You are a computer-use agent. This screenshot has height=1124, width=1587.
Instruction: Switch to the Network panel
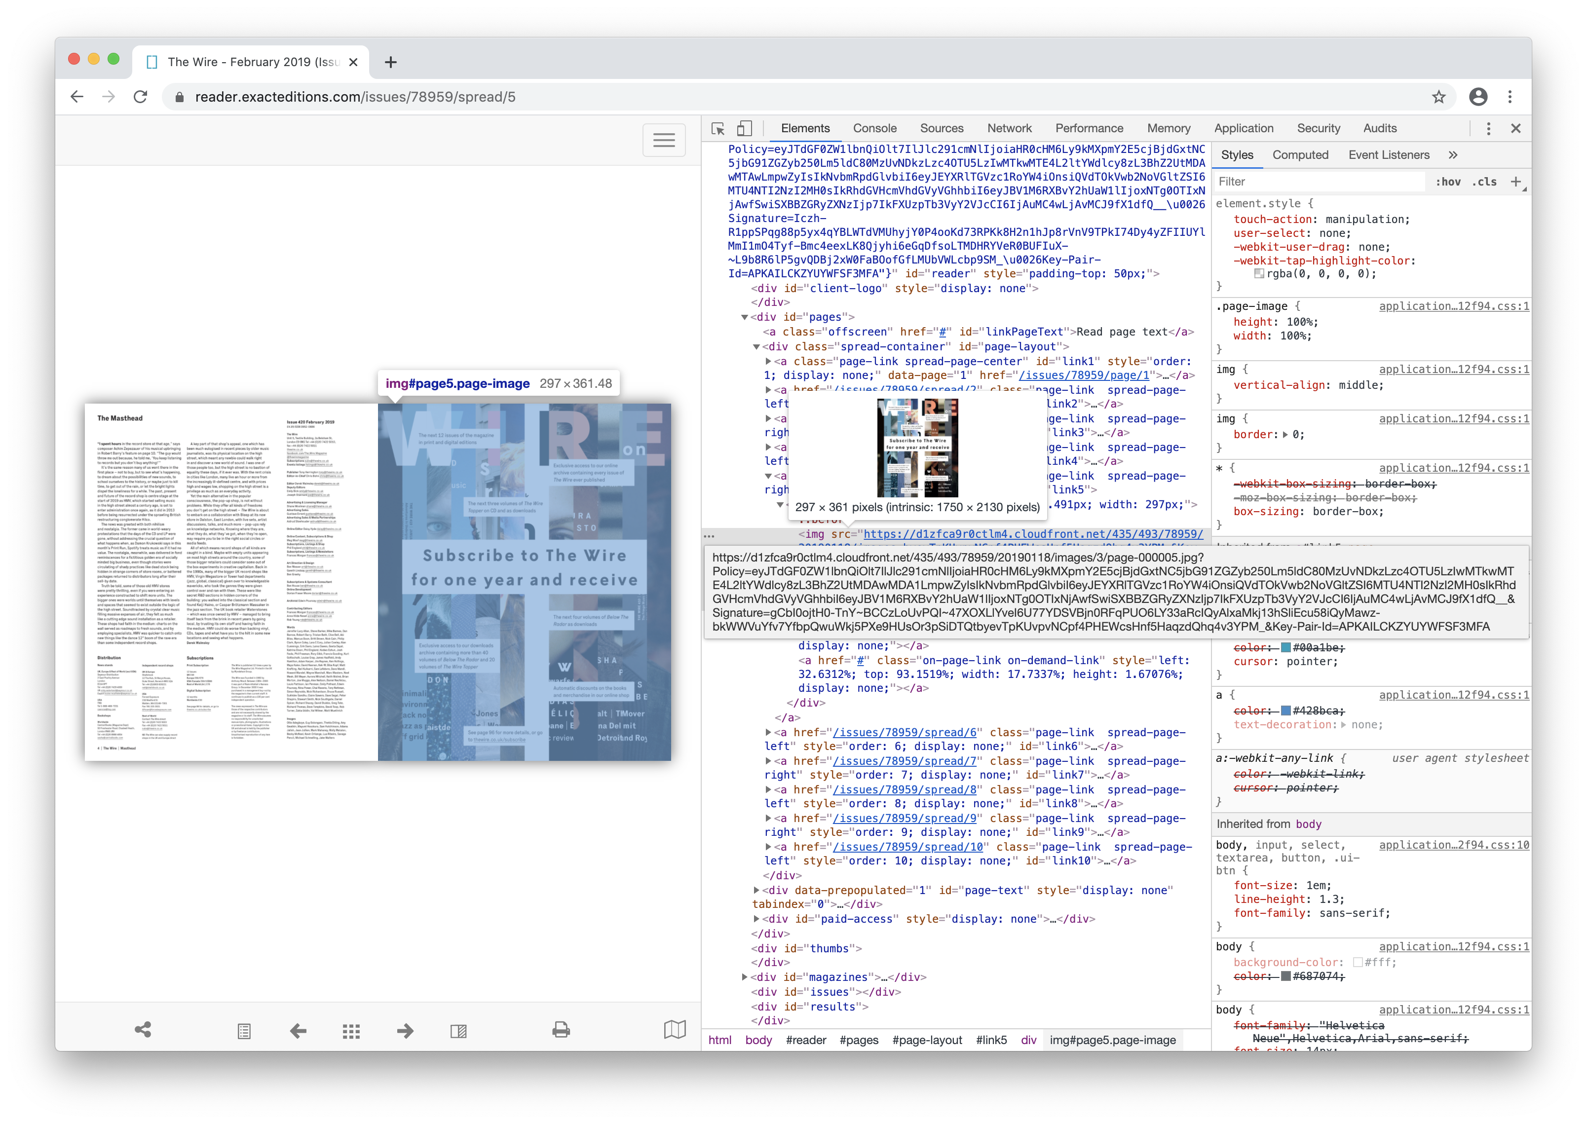(x=1009, y=128)
